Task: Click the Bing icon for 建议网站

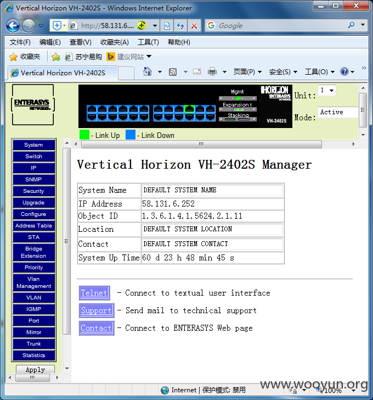Action: tap(110, 57)
